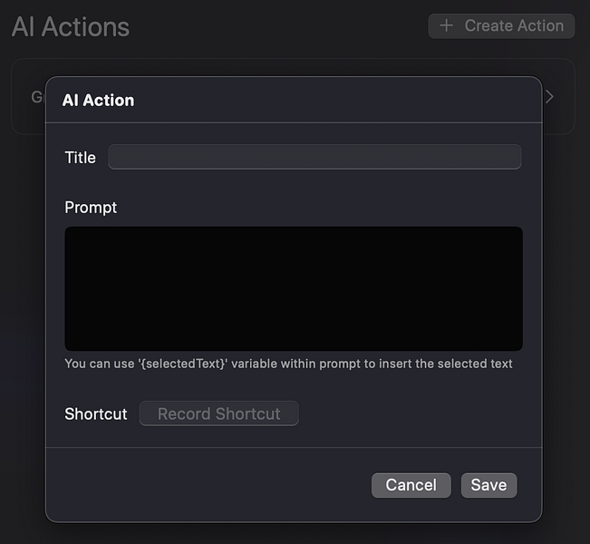The width and height of the screenshot is (590, 544).
Task: Click the Prompt label above the text area
Action: 91,208
